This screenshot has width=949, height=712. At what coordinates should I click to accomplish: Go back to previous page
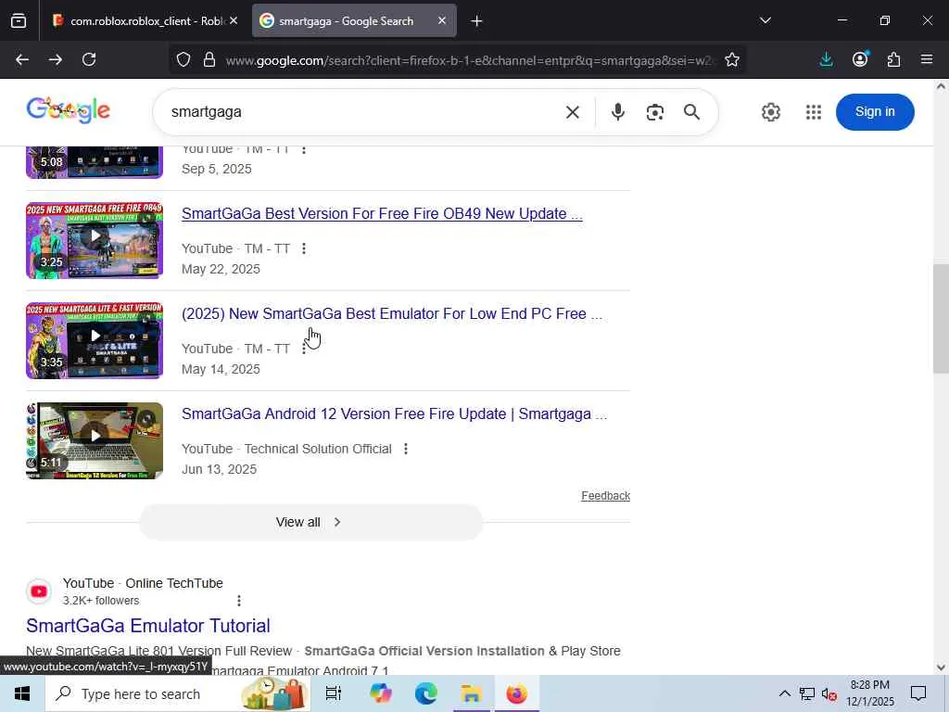click(x=22, y=59)
